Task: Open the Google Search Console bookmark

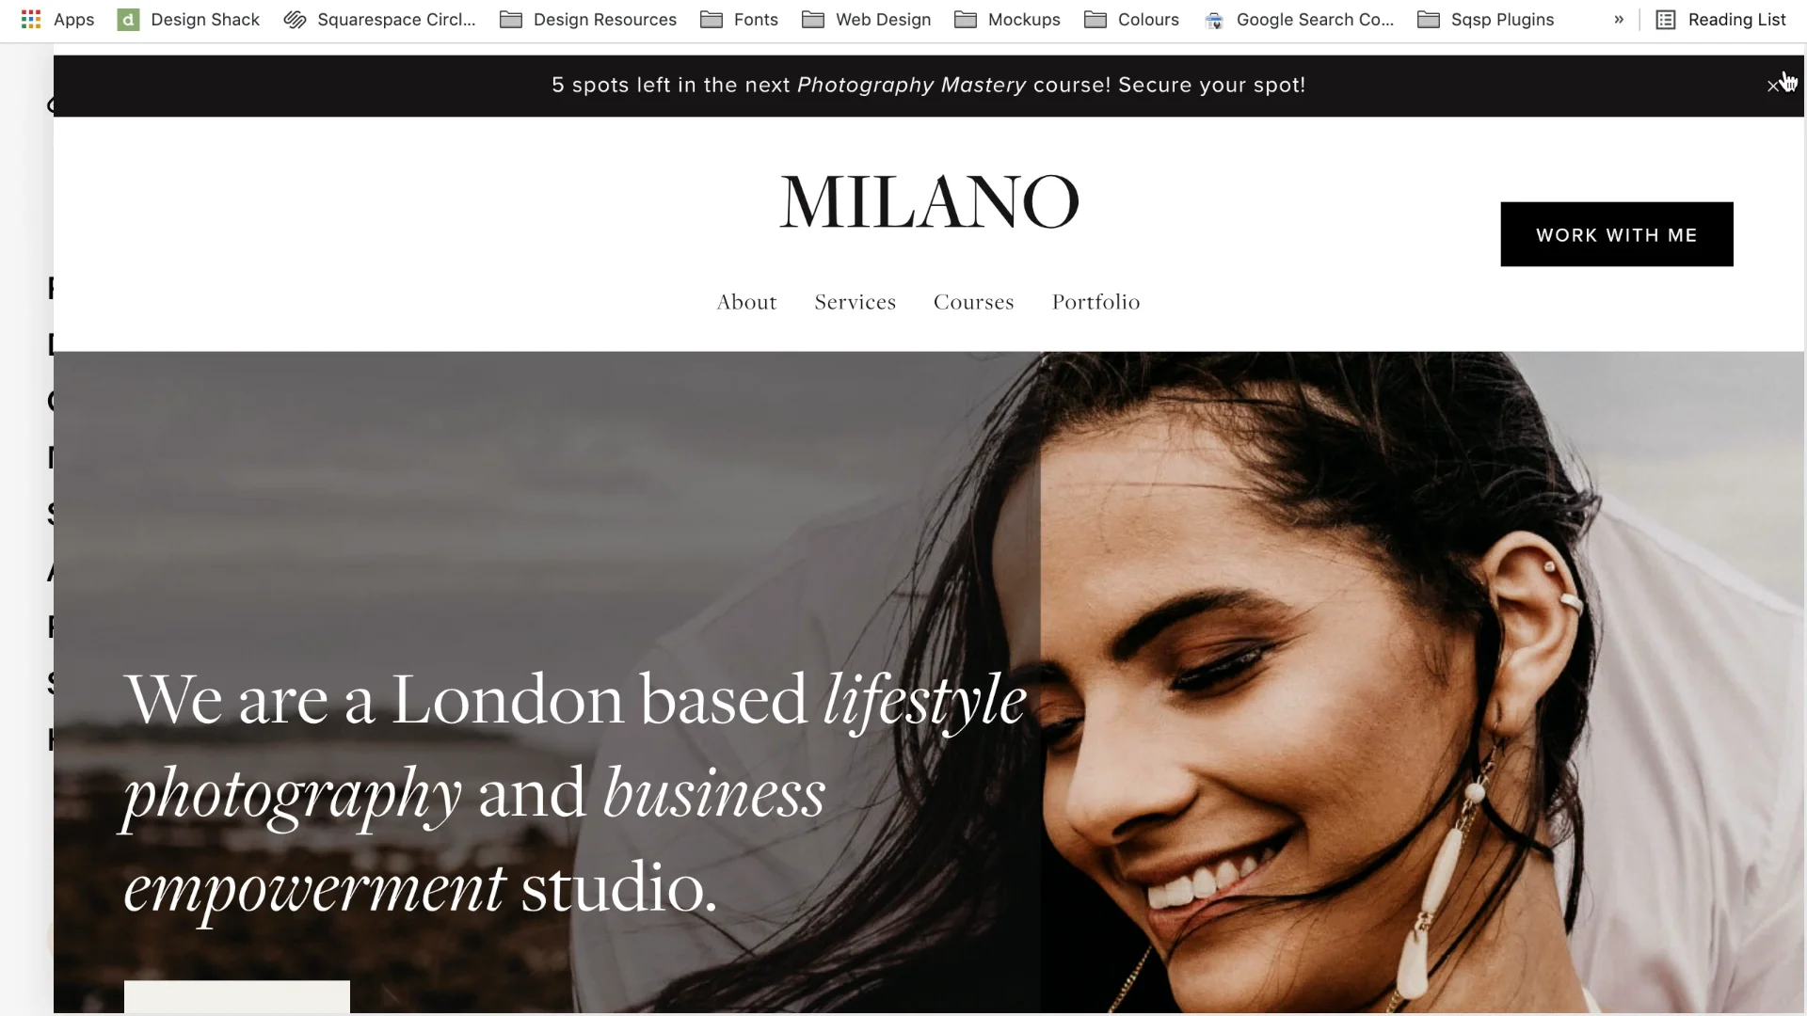Action: point(1299,19)
